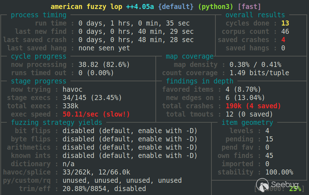Viewport: 309px width, 195px height.
Task: Click the 'map coverage' section heading
Action: (x=190, y=56)
